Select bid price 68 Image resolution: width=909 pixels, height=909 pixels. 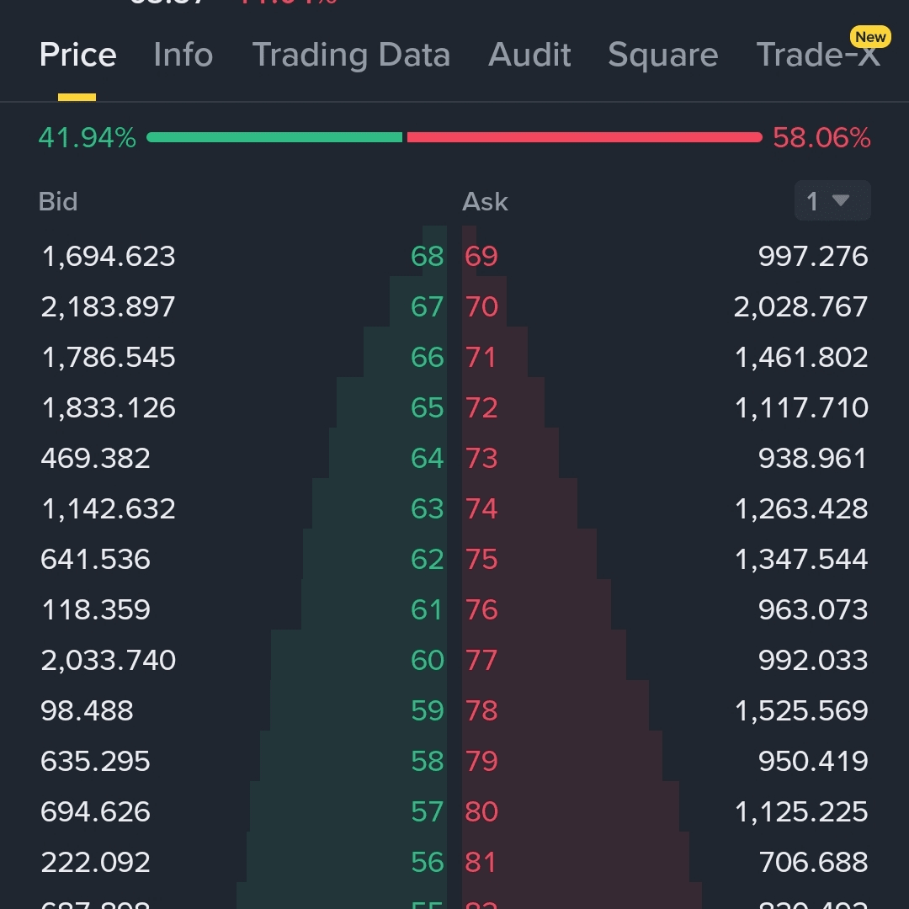(428, 256)
